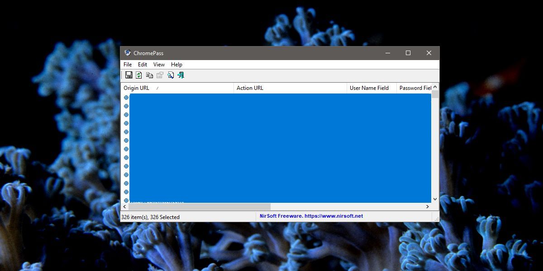
Task: Click the ChromePass title bar app icon
Action: (128, 53)
